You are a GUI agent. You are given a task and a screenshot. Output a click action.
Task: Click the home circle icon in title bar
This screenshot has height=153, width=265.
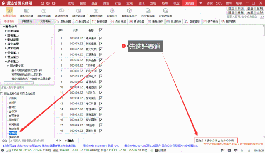[x=42, y=3]
